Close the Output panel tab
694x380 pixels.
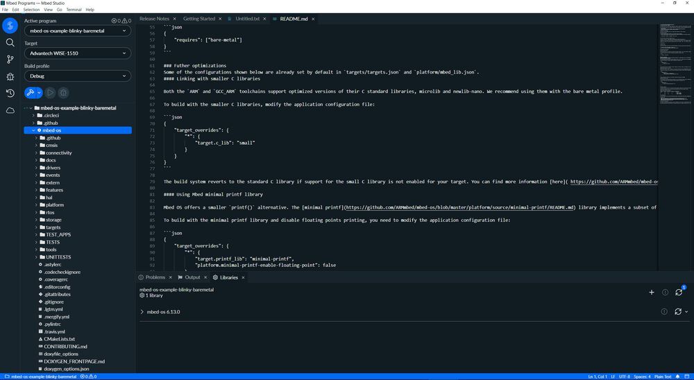tap(205, 277)
